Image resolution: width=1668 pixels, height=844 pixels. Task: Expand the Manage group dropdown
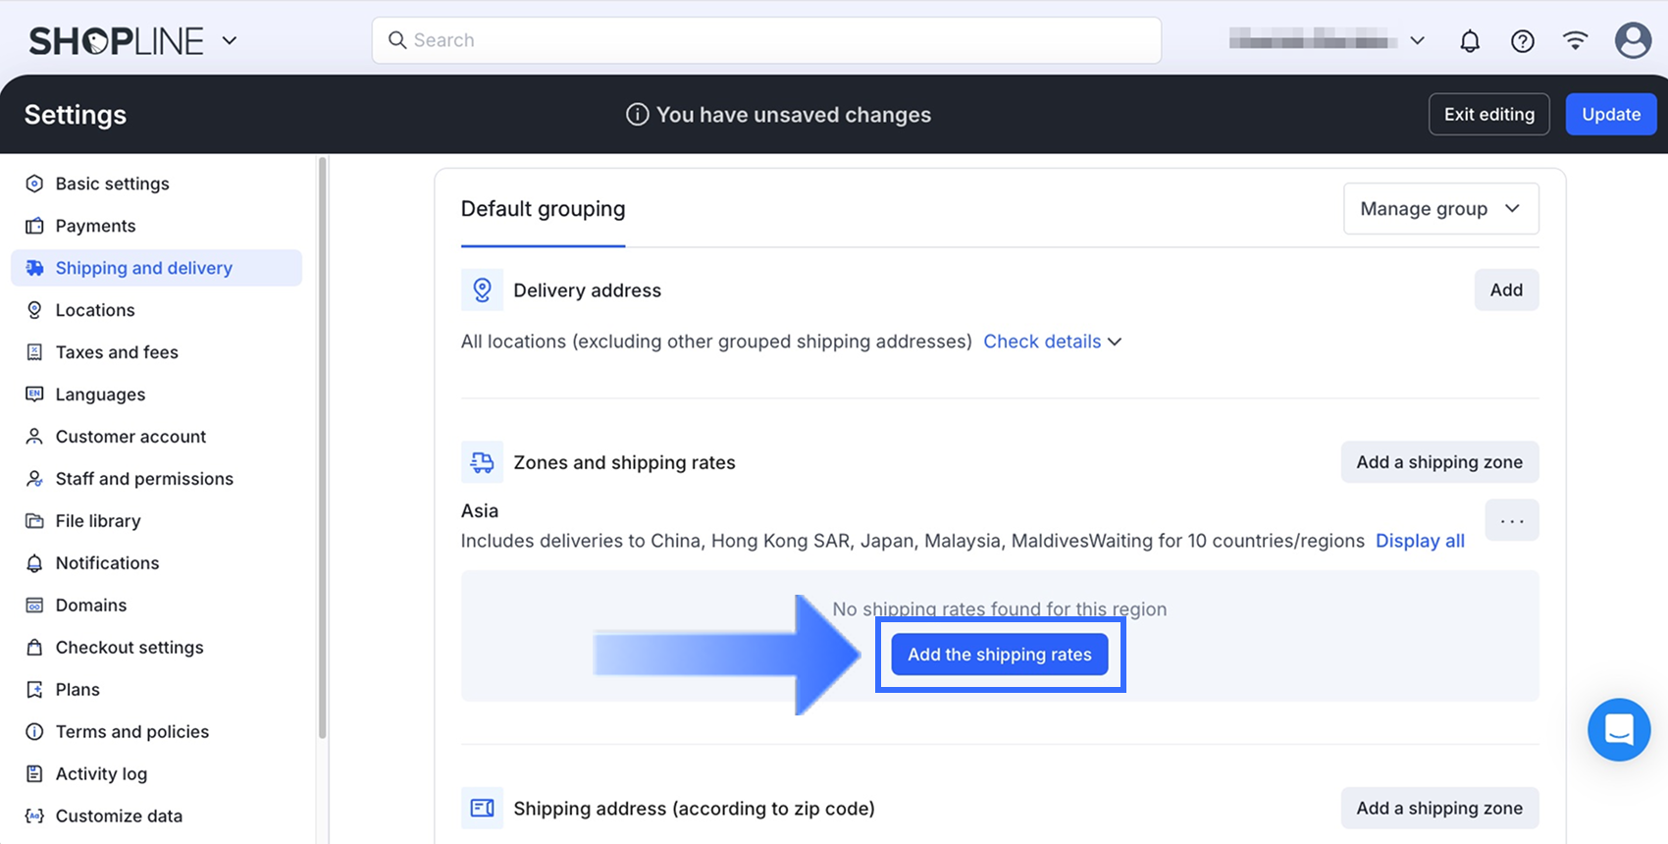(1440, 209)
